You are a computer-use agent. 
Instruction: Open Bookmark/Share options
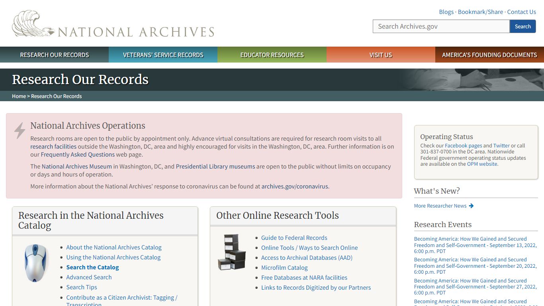click(x=480, y=12)
